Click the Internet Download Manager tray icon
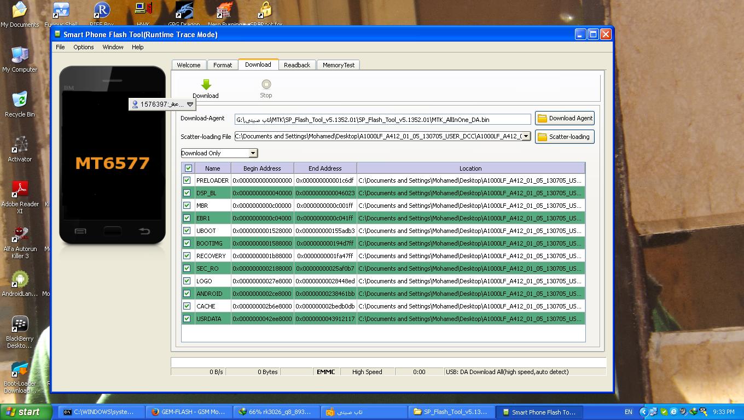 (693, 412)
